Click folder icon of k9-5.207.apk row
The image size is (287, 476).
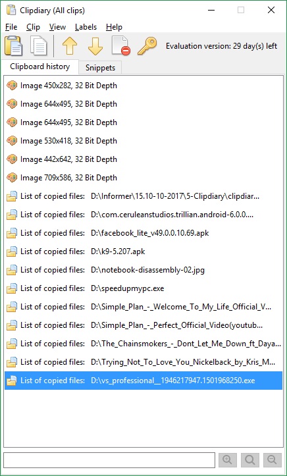12,251
